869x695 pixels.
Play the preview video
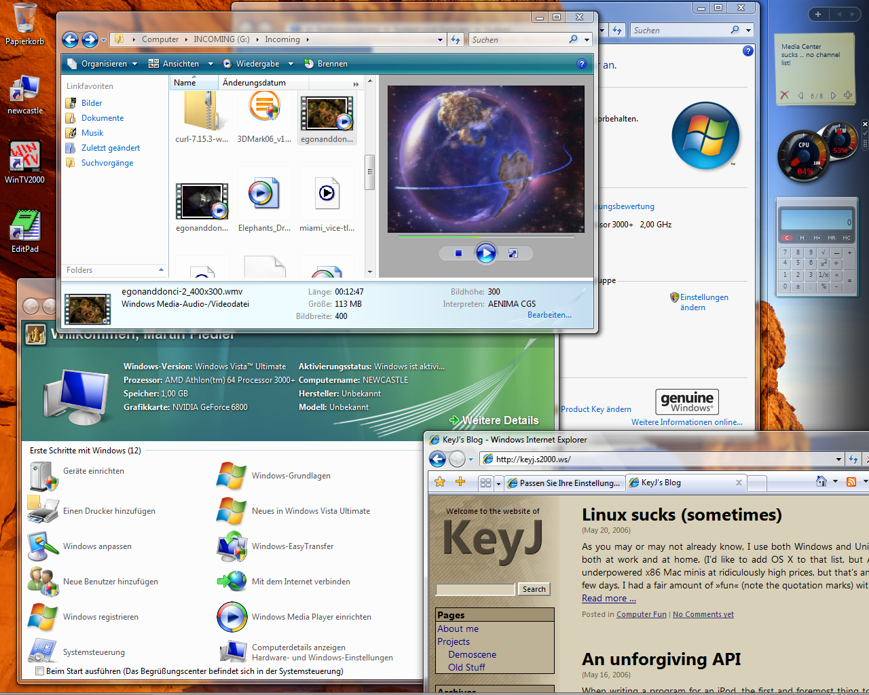[485, 253]
